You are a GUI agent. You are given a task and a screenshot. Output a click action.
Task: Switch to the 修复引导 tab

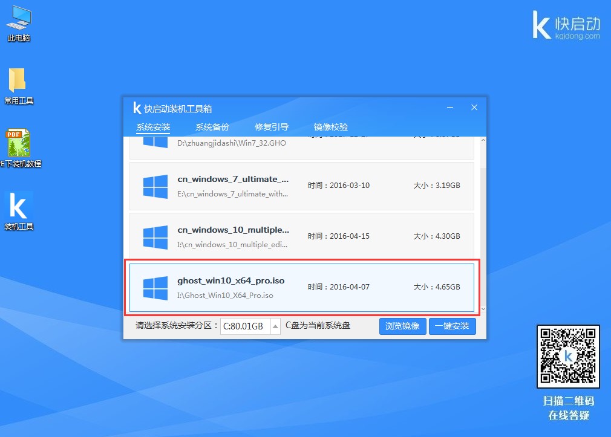[x=272, y=127]
